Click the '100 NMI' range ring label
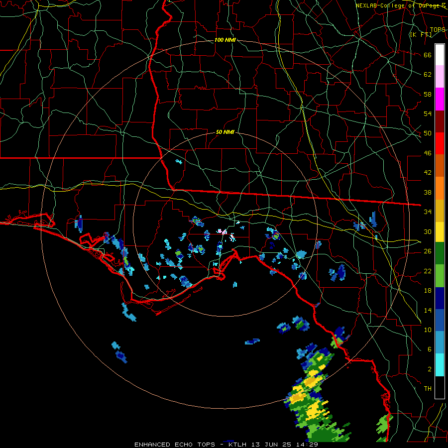This screenshot has width=448, height=448. pos(225,40)
